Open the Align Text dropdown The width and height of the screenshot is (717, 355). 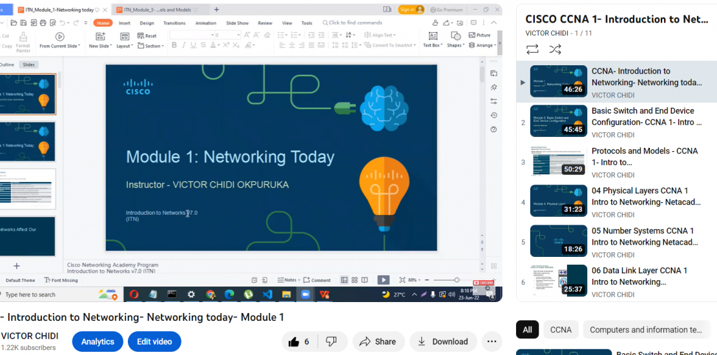click(380, 35)
